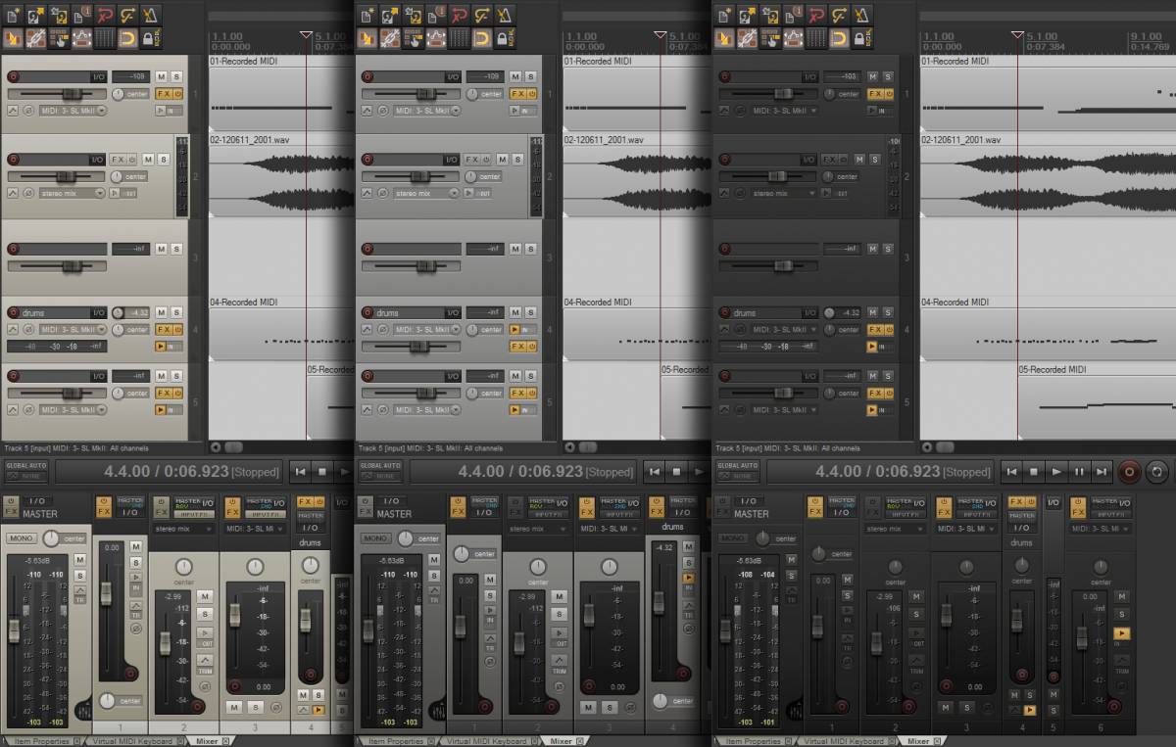Click the Pause button in the transport bar
This screenshot has width=1176, height=747.
click(1079, 472)
